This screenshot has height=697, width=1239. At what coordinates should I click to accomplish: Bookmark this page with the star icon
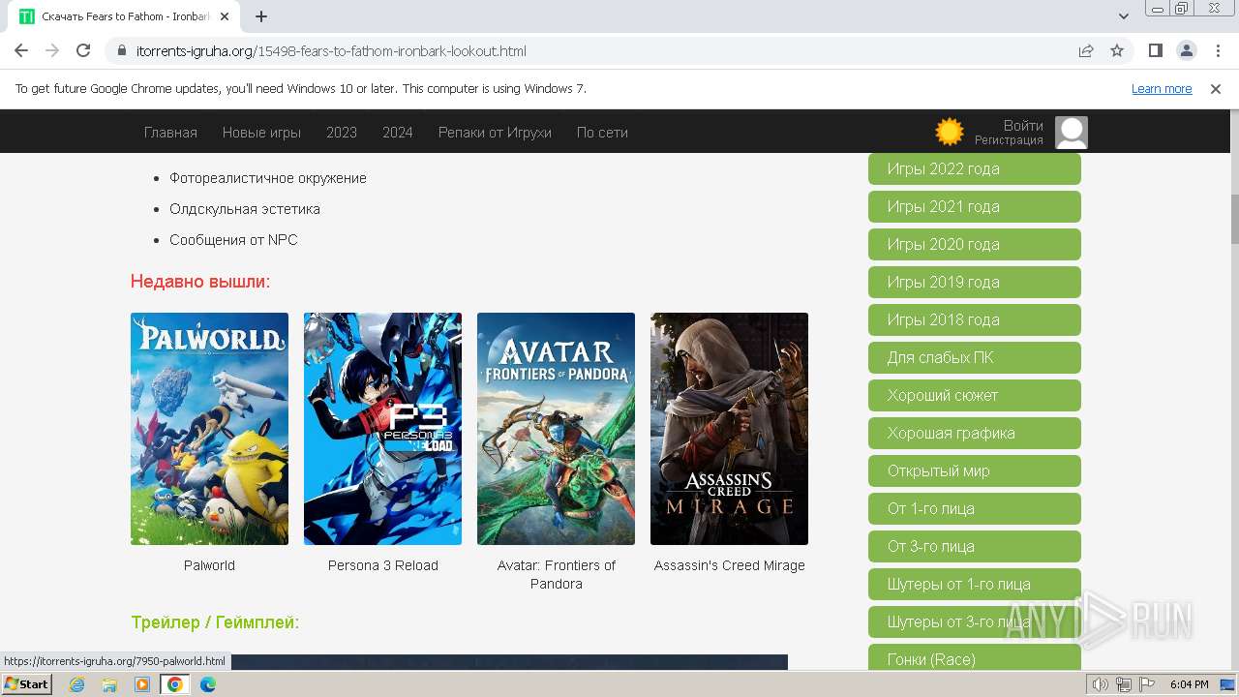[x=1117, y=50]
